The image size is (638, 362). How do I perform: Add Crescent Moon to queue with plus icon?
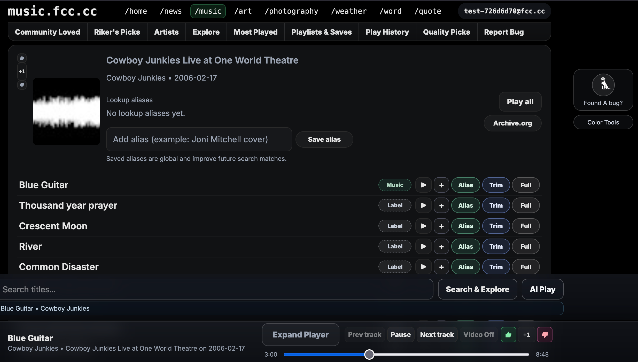click(x=441, y=226)
